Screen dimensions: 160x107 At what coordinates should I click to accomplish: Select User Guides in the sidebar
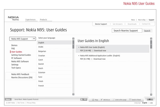pyautogui.click(x=17, y=52)
